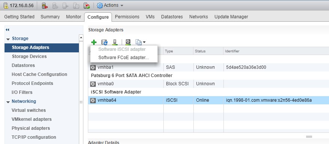The width and height of the screenshot is (329, 144).
Task: Click the host warning icon beside 172.16.0.56
Action: pyautogui.click(x=6, y=6)
